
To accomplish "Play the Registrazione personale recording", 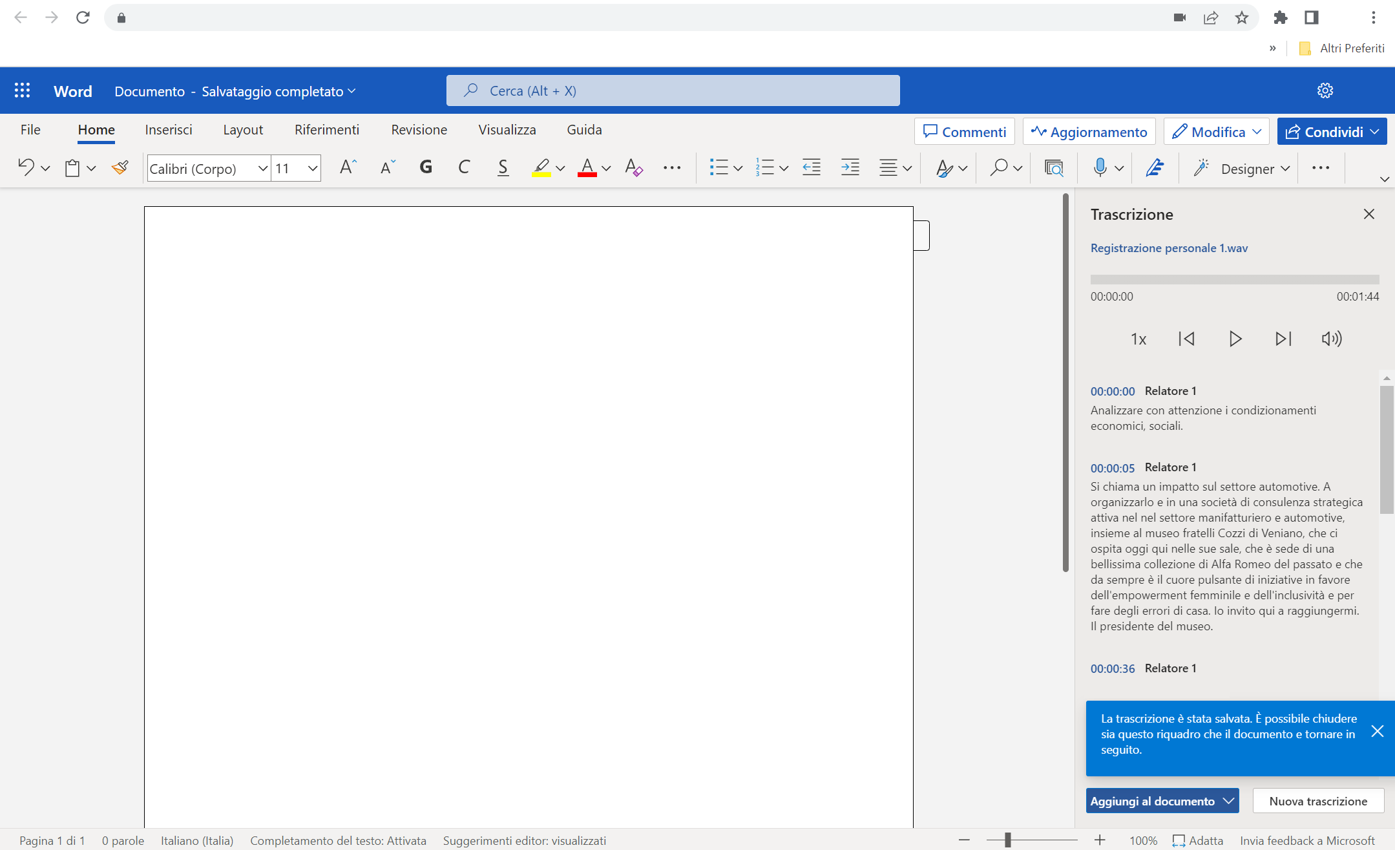I will [1235, 339].
